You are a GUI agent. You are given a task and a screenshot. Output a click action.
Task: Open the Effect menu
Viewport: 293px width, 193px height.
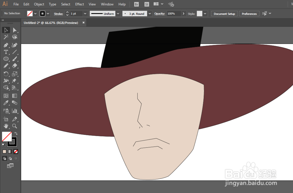pyautogui.click(x=79, y=4)
